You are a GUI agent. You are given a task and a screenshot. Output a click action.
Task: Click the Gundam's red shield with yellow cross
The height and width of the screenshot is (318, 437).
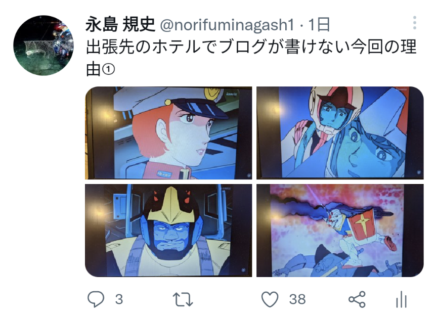click(362, 223)
